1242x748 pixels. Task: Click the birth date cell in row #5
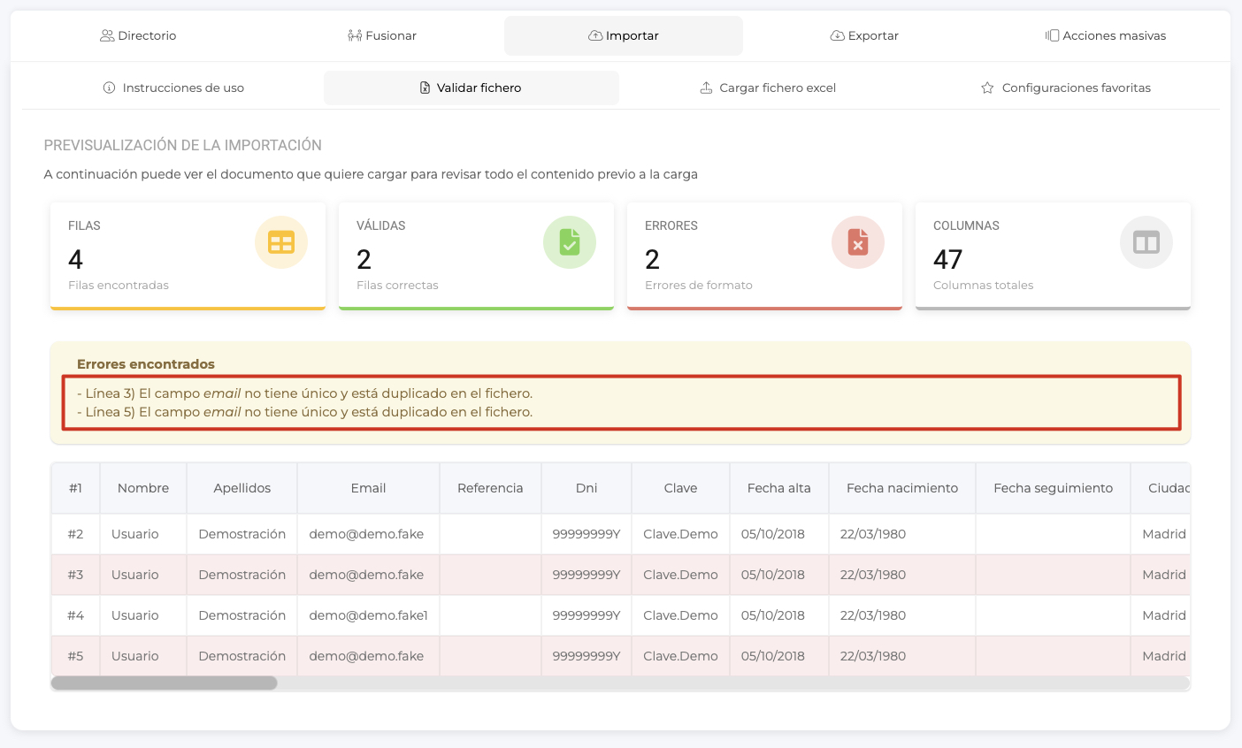(902, 656)
